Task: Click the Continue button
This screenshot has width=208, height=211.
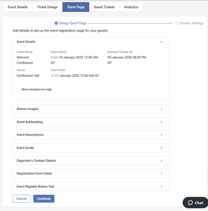Action: coord(44,199)
